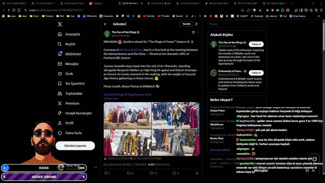The height and width of the screenshot is (183, 325).
Task: Open the bottom-left post photo
Action: click(127, 143)
